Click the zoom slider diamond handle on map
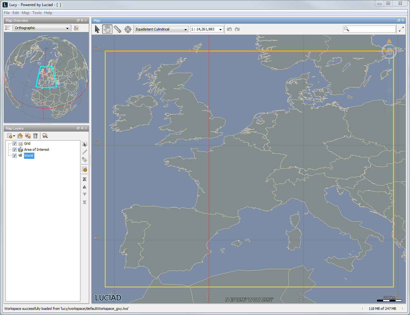 click(x=389, y=90)
